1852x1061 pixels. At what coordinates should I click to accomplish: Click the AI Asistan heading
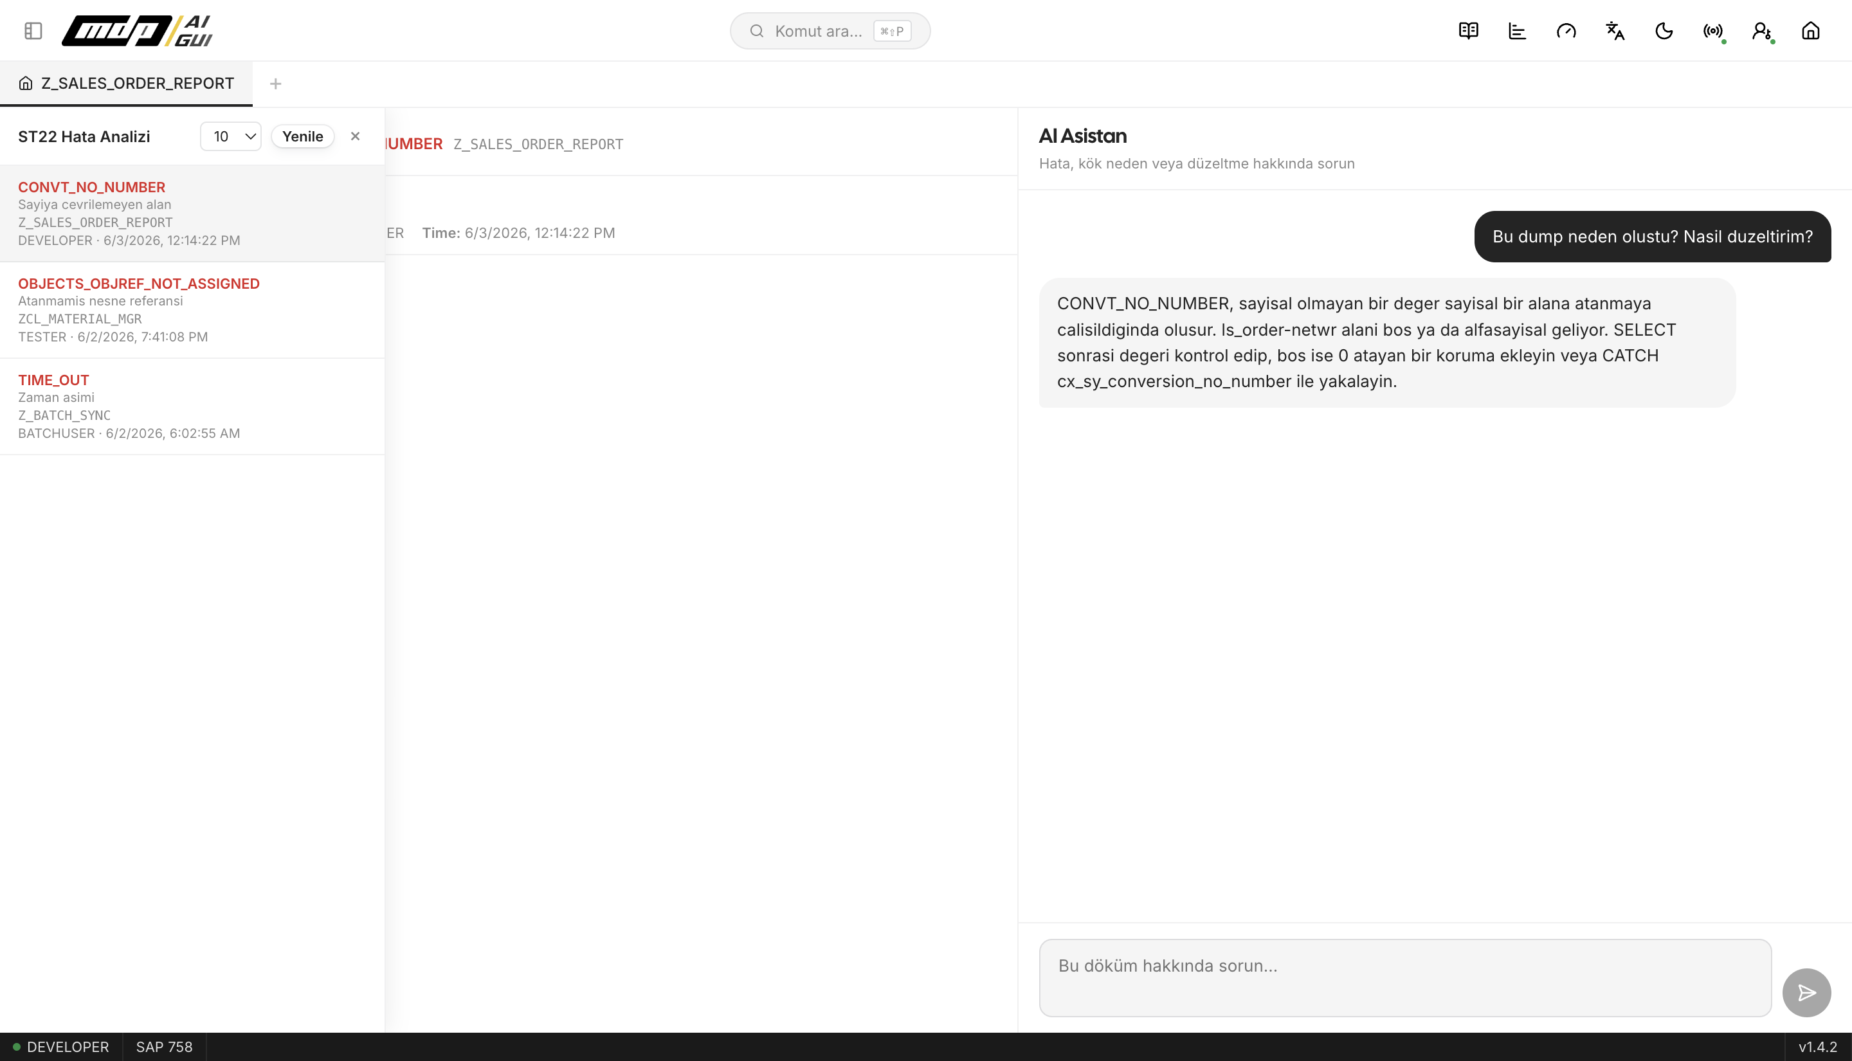point(1083,136)
